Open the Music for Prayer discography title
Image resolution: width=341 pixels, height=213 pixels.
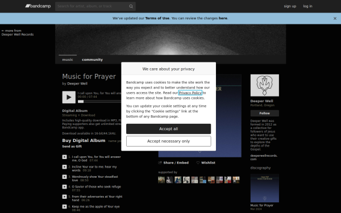click(261, 206)
